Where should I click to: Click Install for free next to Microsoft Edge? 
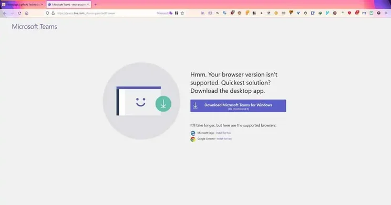pyautogui.click(x=223, y=133)
